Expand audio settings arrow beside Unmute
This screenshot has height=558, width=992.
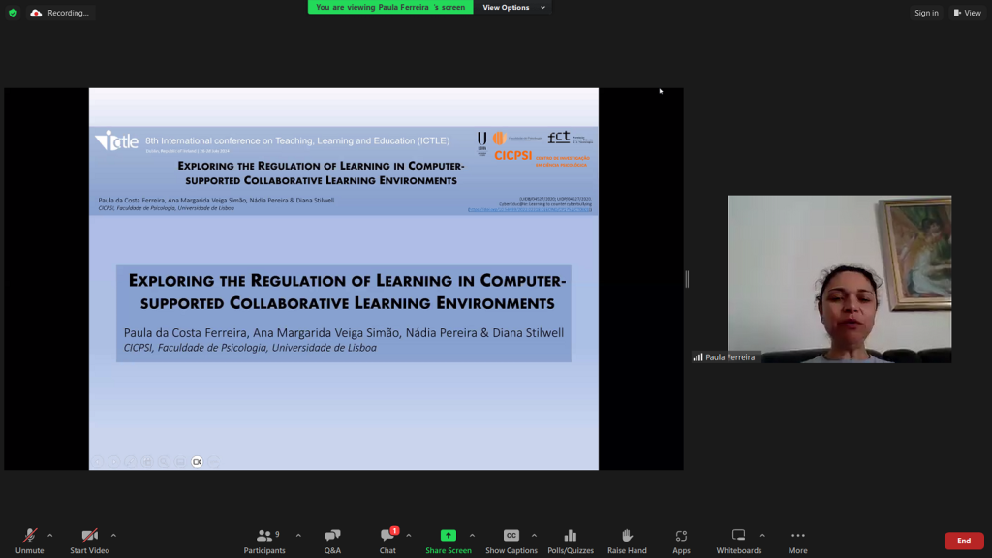(x=50, y=535)
